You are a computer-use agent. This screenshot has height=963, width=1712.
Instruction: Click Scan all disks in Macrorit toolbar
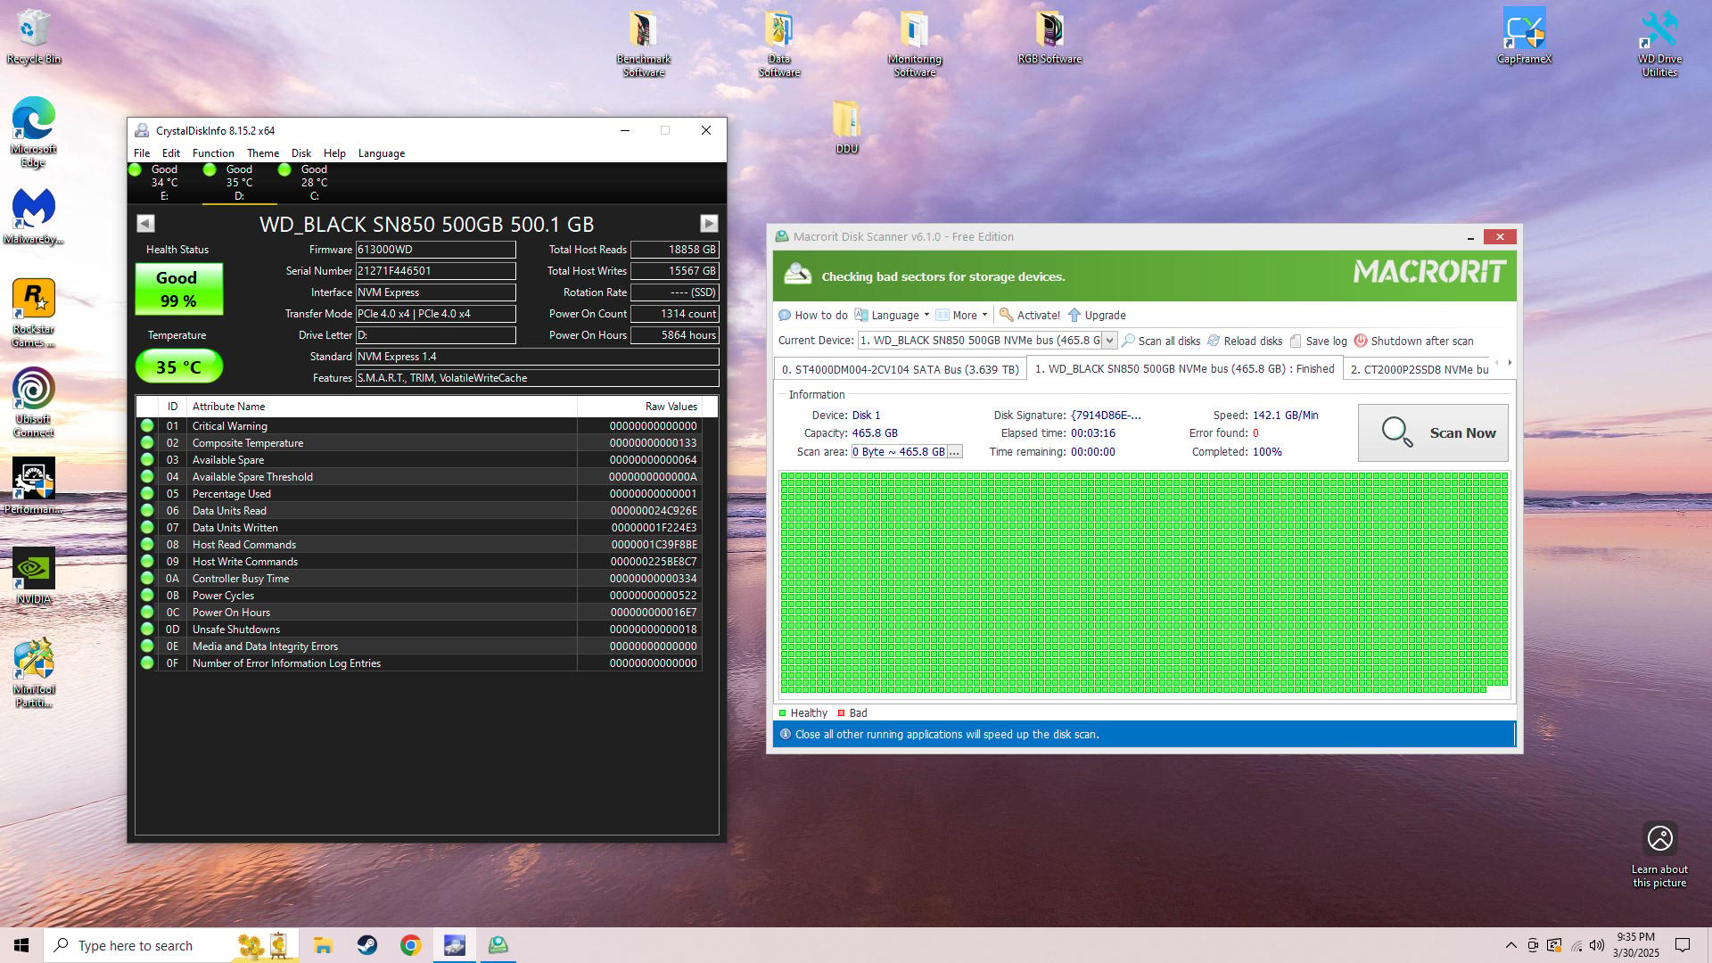[x=1161, y=341]
